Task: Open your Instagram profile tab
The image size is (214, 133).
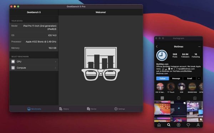Action: 198,125
